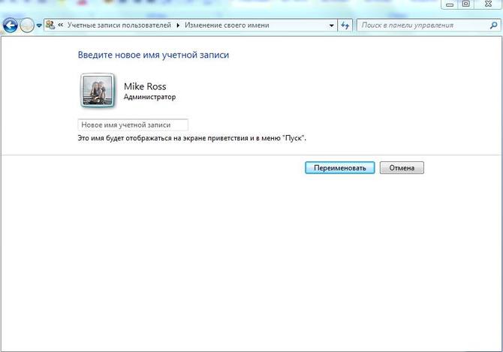Open the recent pages dropdown arrow
This screenshot has height=352, width=503.
pyautogui.click(x=39, y=26)
